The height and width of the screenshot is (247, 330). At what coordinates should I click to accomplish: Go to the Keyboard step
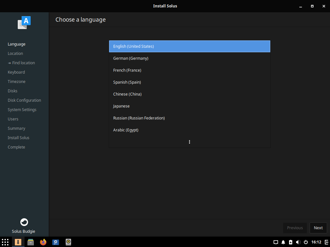[x=16, y=72]
